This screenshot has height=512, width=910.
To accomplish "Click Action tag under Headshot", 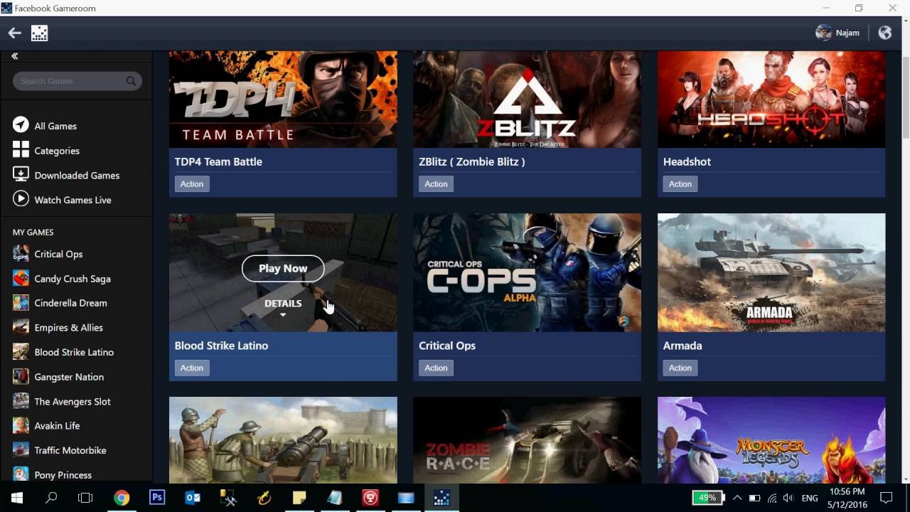I will point(680,183).
